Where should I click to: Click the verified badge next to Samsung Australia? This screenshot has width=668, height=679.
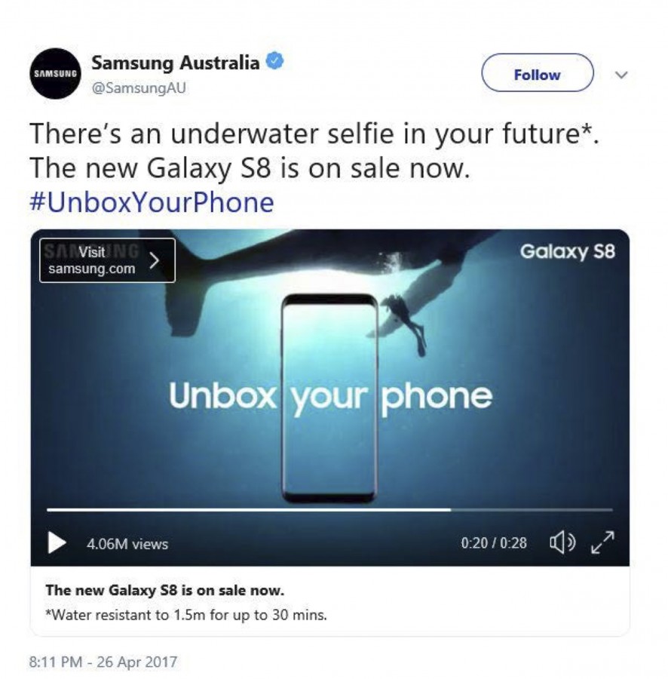pyautogui.click(x=274, y=61)
